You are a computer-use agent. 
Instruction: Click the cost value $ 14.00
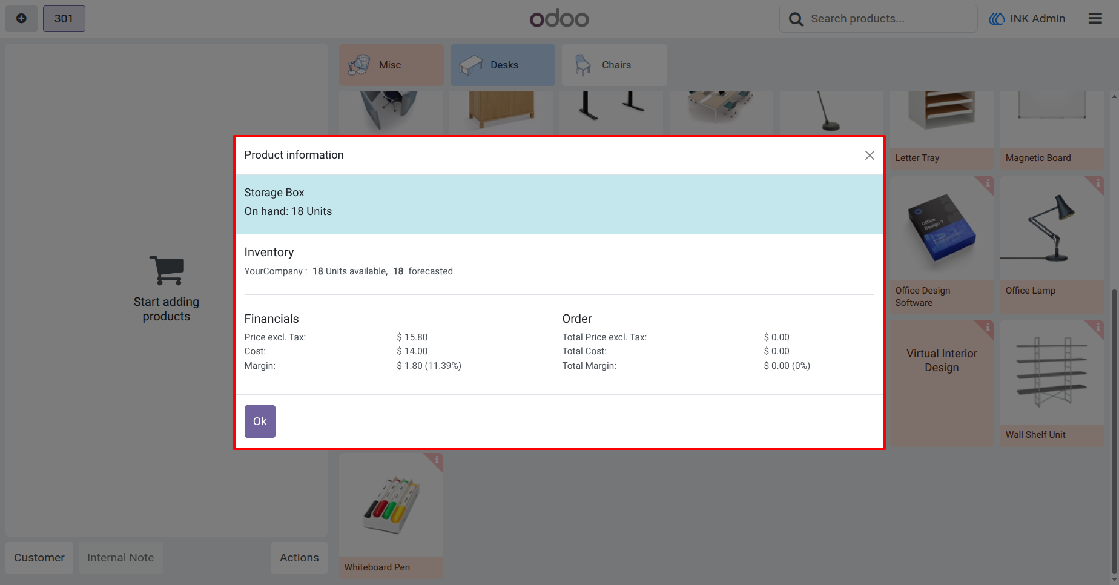pyautogui.click(x=412, y=351)
